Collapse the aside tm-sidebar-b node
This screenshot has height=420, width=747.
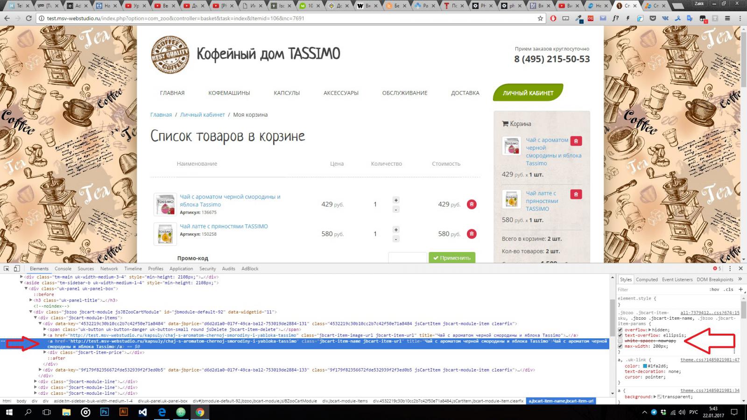[21, 283]
